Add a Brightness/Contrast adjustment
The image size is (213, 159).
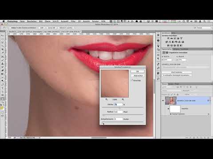pyautogui.click(x=169, y=38)
